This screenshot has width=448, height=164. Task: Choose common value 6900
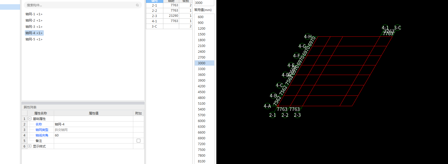[204, 138]
